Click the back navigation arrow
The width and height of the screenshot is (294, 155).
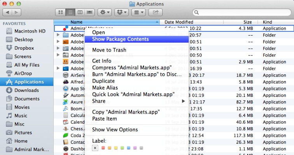(x=8, y=13)
